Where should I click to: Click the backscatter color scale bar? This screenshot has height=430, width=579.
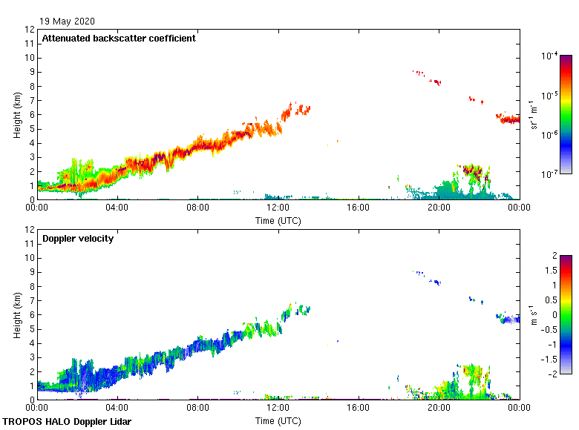pyautogui.click(x=566, y=114)
